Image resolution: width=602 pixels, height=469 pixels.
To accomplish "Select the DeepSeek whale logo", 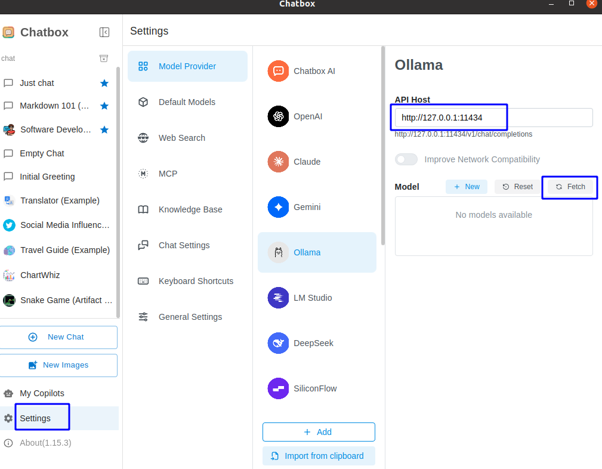I will (279, 343).
